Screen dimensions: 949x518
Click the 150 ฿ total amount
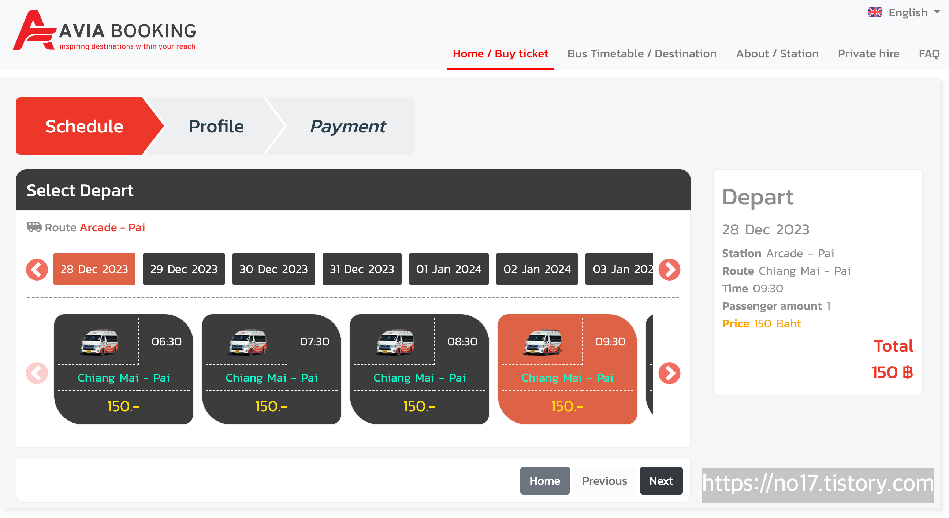(x=893, y=372)
